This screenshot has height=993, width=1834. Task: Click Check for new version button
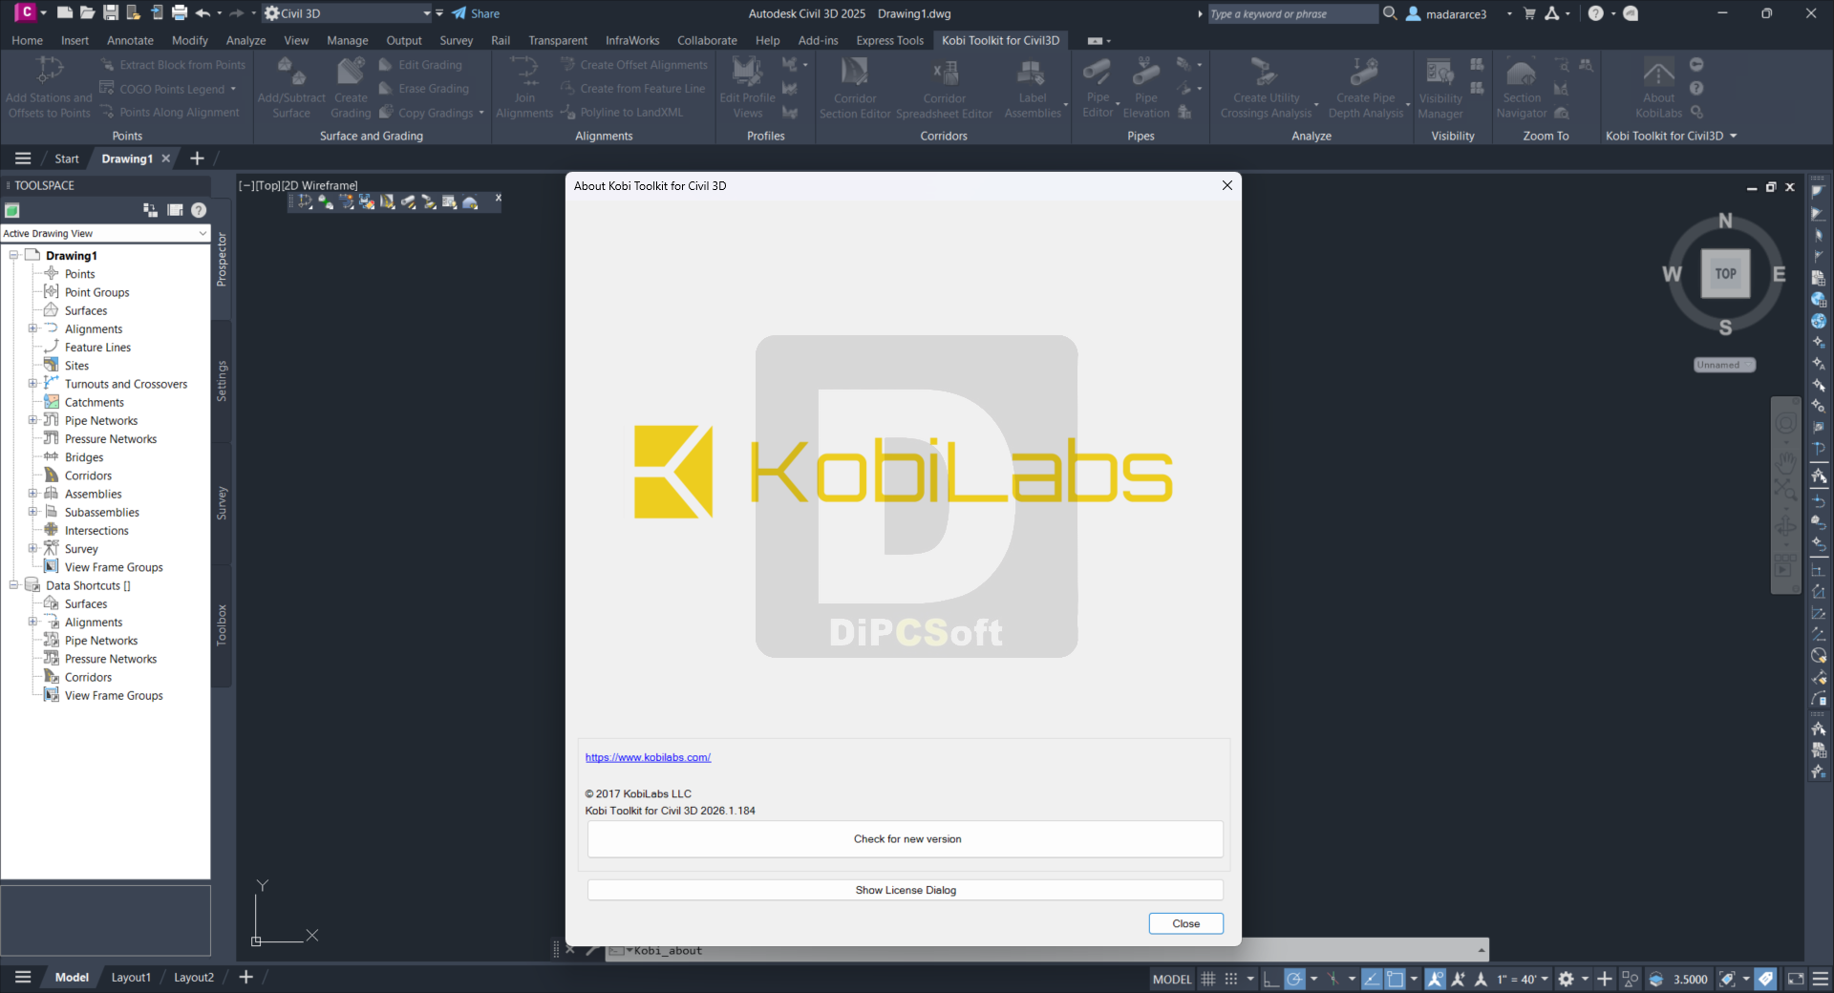click(906, 839)
